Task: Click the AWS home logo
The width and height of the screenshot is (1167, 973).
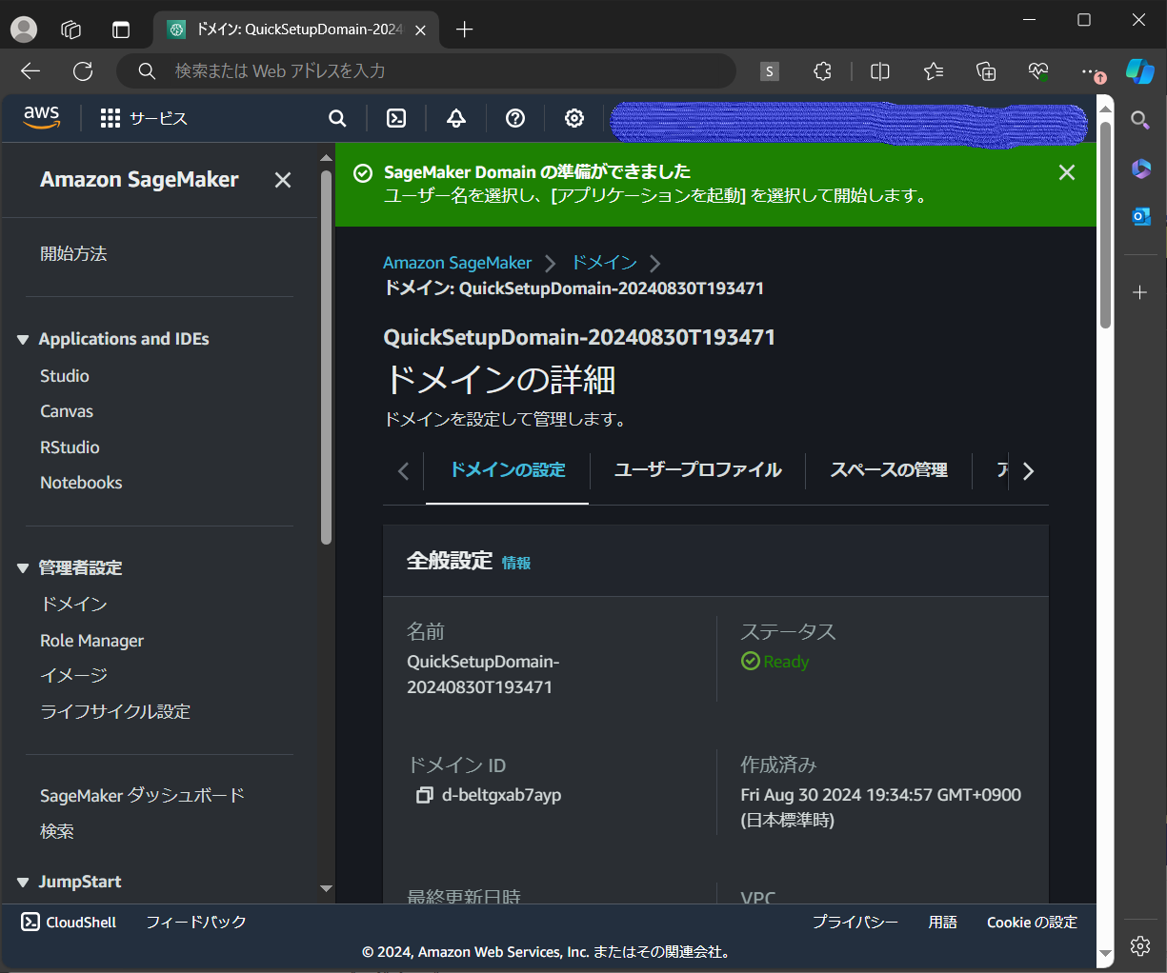Action: click(x=42, y=117)
